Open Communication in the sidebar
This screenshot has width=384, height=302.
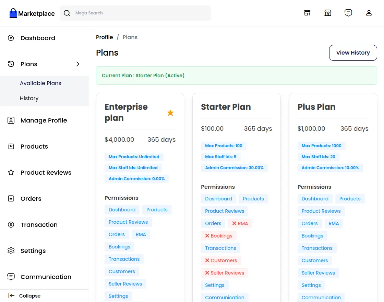[x=46, y=277]
